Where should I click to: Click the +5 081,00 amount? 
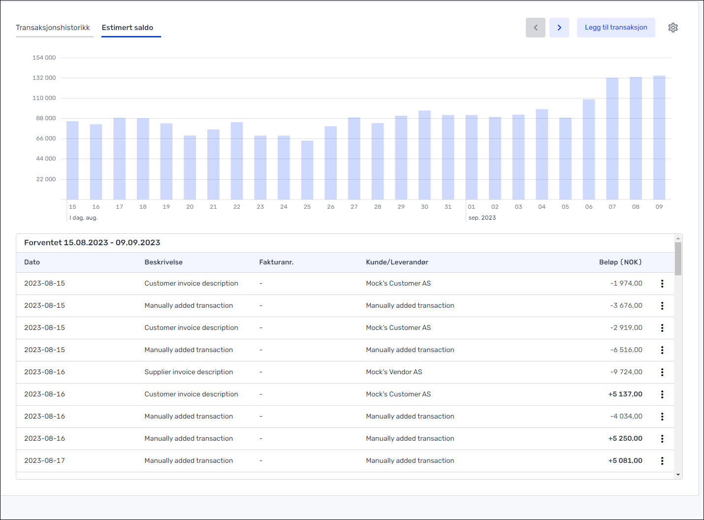[625, 460]
